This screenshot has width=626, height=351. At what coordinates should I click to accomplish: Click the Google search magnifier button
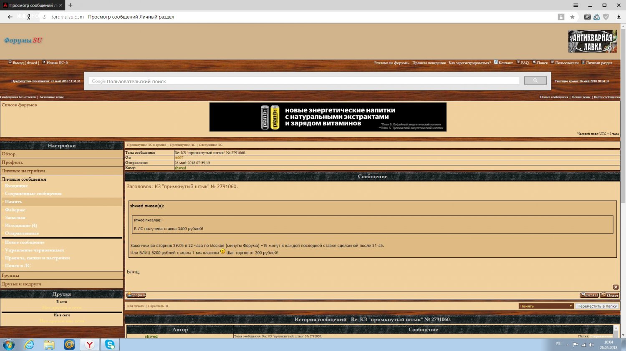pyautogui.click(x=535, y=81)
